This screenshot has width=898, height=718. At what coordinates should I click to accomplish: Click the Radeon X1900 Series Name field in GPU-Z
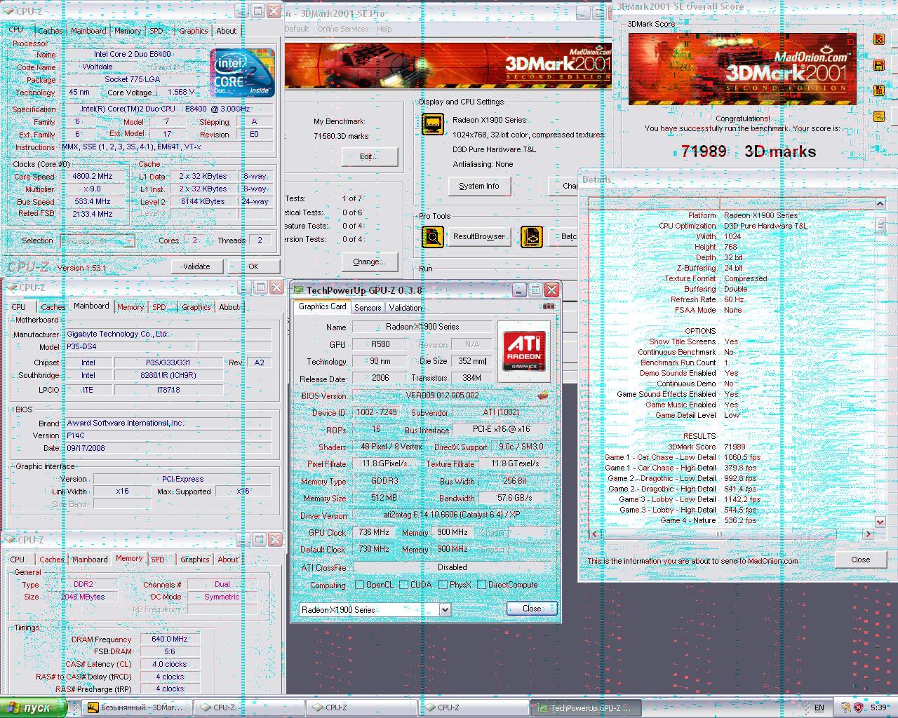tap(422, 327)
